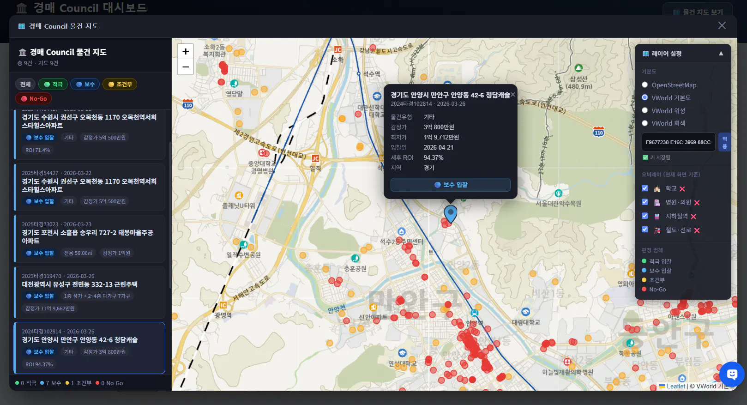The image size is (747, 405).
Task: Open the 2025타경54427 오목천역서희 listing card
Action: coord(90,187)
